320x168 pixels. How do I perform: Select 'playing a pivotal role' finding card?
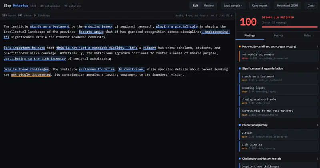coord(278,101)
